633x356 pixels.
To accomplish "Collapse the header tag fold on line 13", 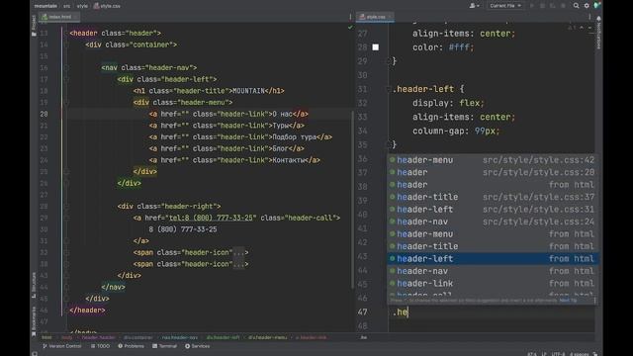I will pos(66,33).
